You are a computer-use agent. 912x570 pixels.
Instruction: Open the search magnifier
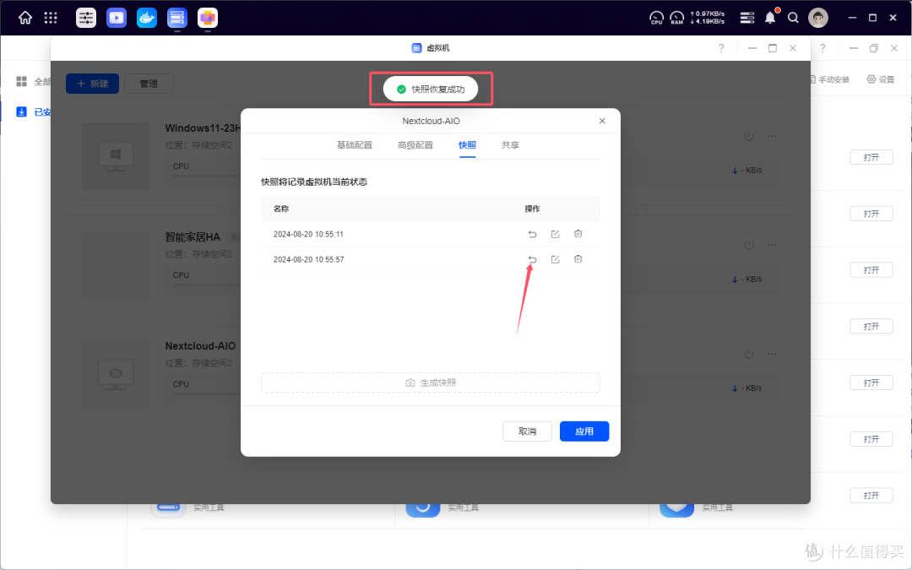793,18
